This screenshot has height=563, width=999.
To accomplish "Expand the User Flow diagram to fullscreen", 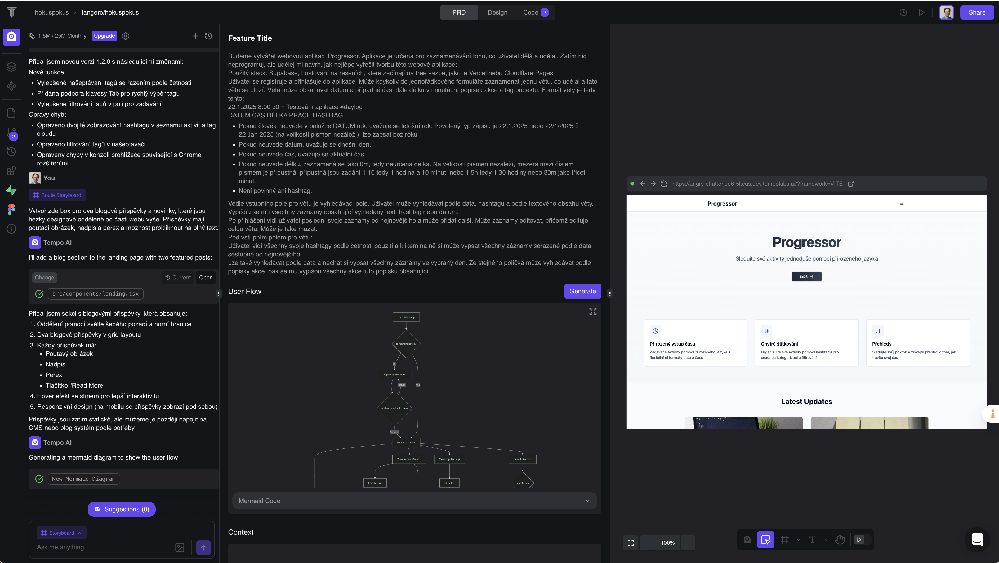I will tap(592, 311).
